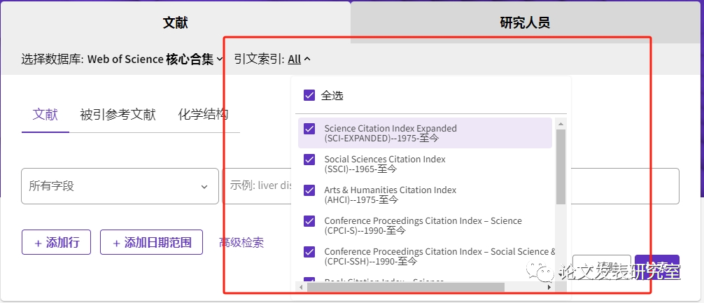This screenshot has height=303, width=704.
Task: Click the vertical scrollbar thumb in index list
Action: click(561, 167)
